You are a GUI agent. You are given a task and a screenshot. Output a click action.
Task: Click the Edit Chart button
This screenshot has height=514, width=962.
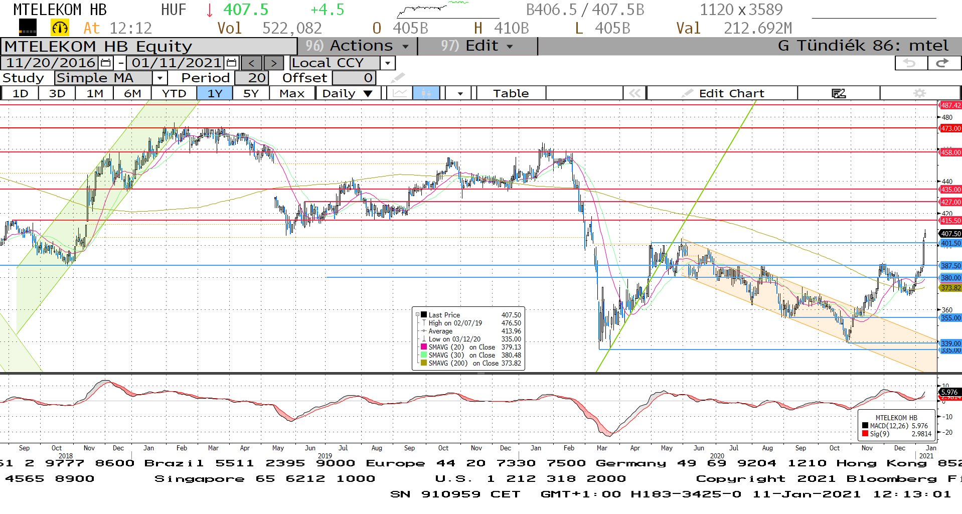(722, 93)
